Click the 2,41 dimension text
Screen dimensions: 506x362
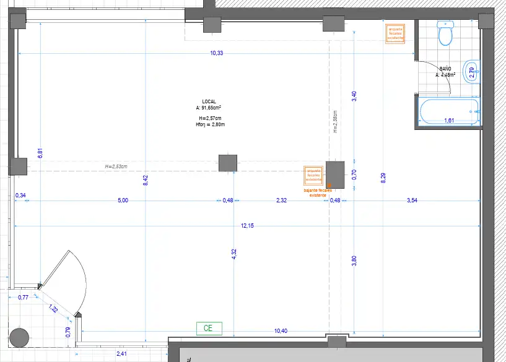(x=121, y=354)
